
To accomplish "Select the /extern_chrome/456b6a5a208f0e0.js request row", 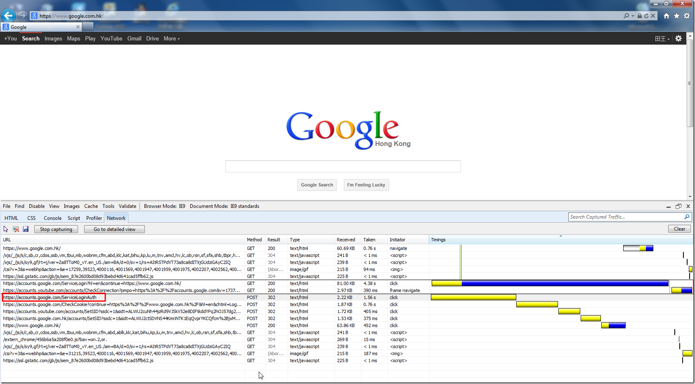I will (347, 339).
